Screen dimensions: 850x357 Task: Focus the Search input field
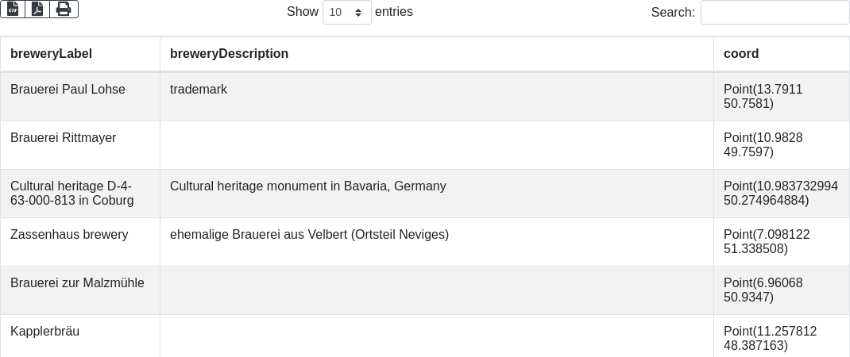[x=775, y=12]
